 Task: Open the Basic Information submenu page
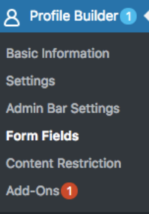click(58, 53)
